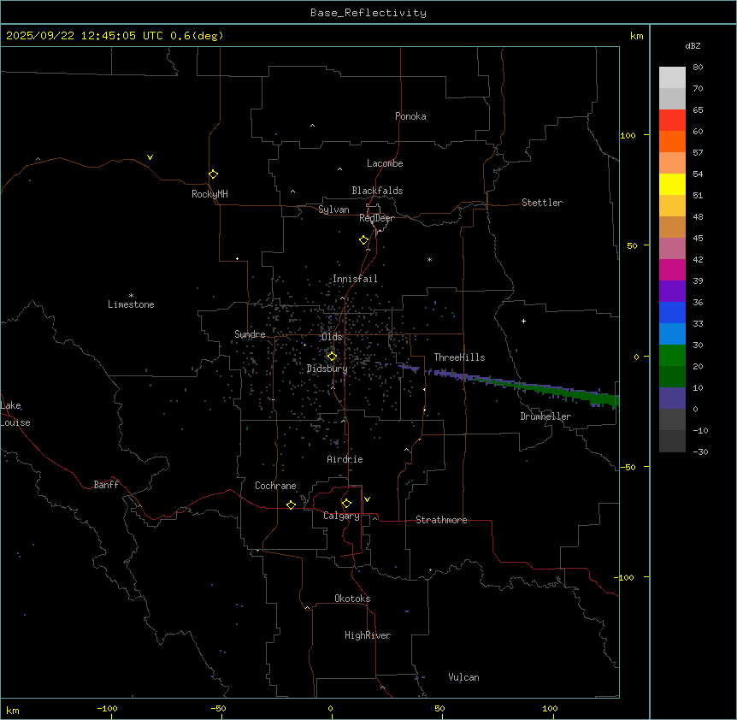Select the yellow diamond marker below Cochrane
The height and width of the screenshot is (720, 737).
pos(291,505)
